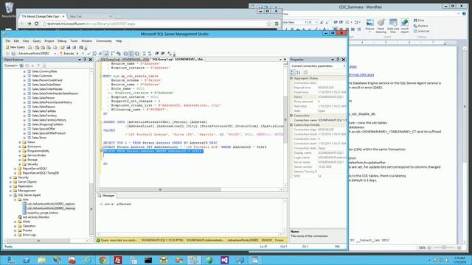Click the Alphabetical sort icon in Properties
Screen dimensions: 472x265
click(x=299, y=72)
